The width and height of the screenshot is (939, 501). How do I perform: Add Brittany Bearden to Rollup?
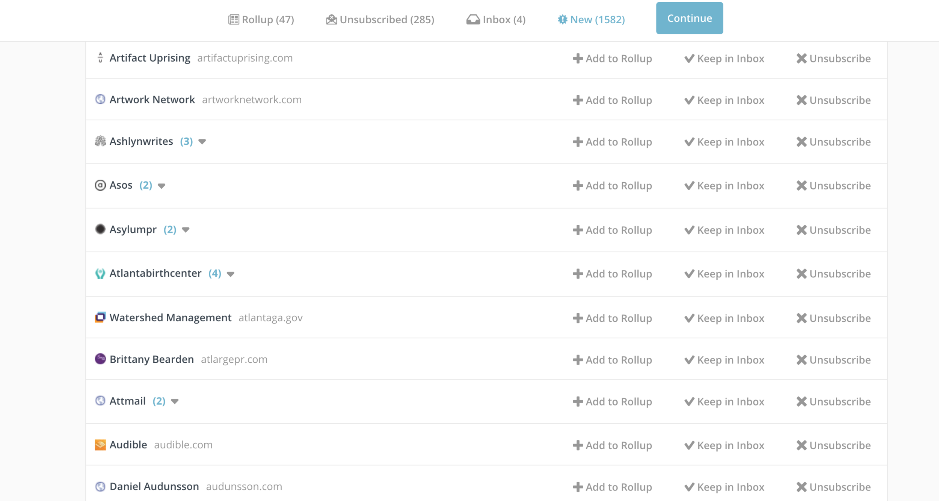[612, 360]
